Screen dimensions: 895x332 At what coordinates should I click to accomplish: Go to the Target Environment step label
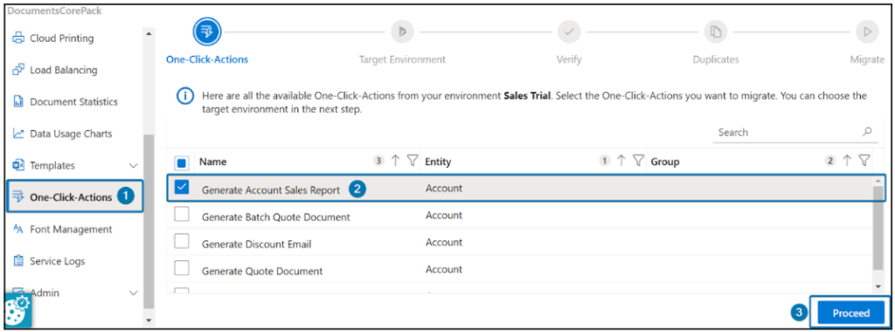pyautogui.click(x=402, y=59)
